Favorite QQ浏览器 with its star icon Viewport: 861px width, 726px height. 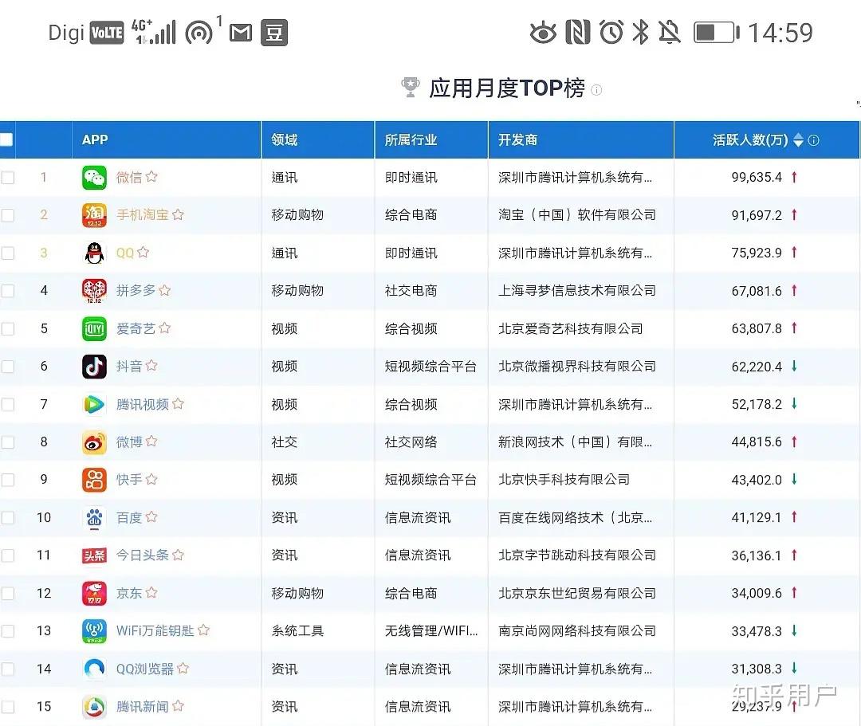183,669
